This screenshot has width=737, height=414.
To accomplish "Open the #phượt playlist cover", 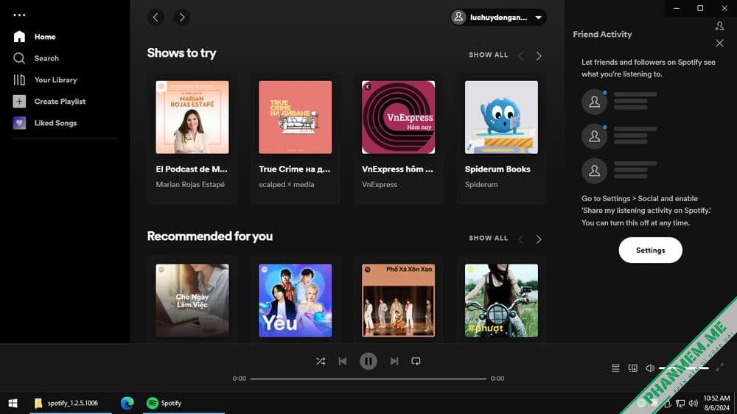I will (x=501, y=301).
